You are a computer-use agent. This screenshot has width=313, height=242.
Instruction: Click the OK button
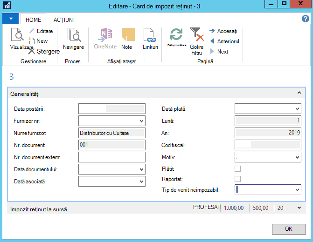[289, 229]
